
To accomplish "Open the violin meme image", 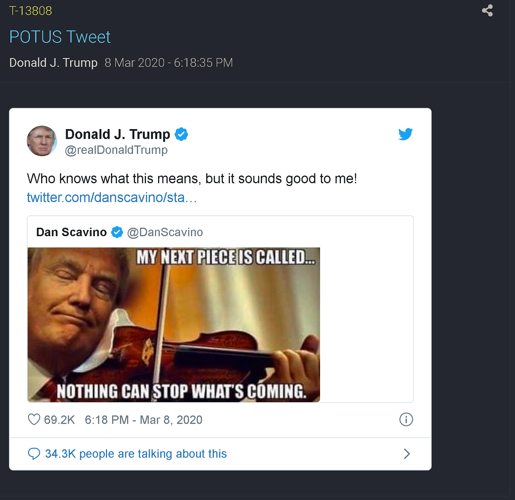I will coord(174,325).
